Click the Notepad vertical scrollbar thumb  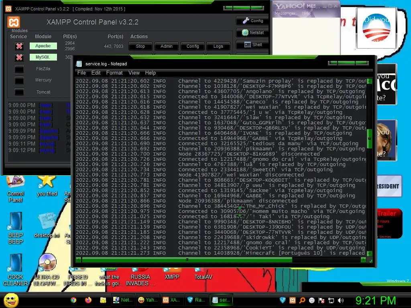pyautogui.click(x=369, y=138)
